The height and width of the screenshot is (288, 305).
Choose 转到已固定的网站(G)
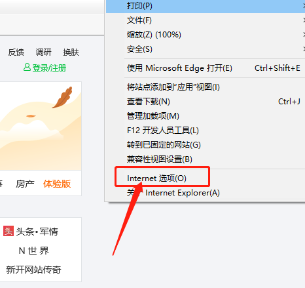coord(206,145)
